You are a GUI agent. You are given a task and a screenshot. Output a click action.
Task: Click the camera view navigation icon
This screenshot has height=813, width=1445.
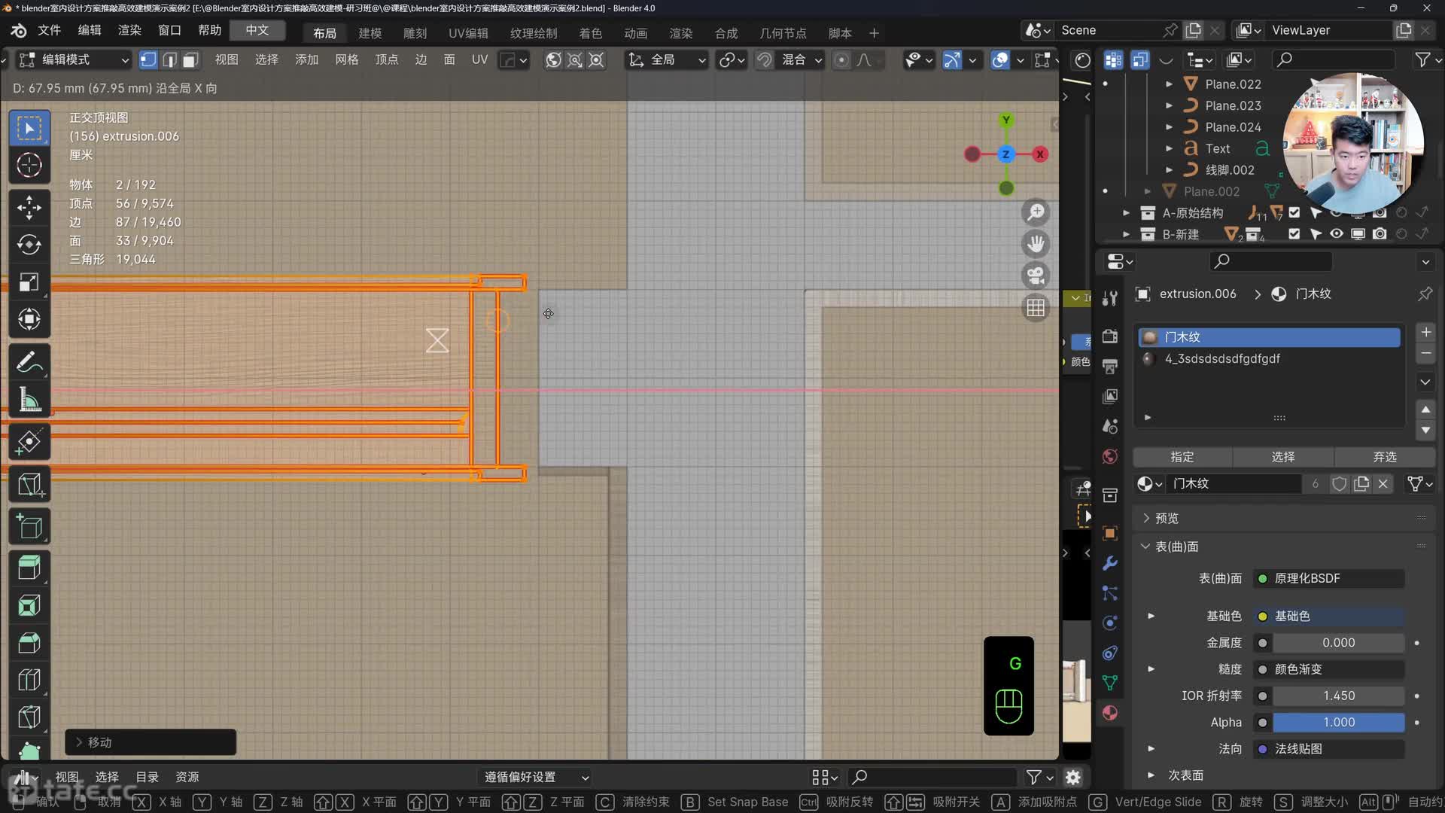1036,276
